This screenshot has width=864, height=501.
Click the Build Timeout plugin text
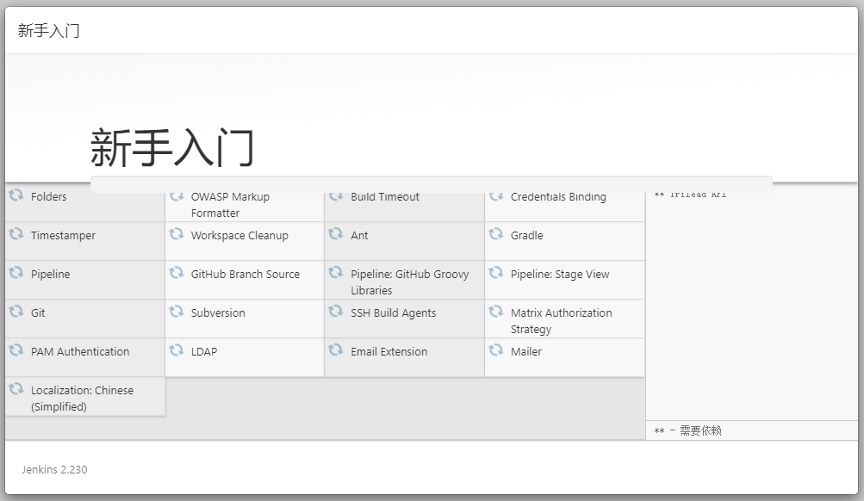pyautogui.click(x=384, y=196)
